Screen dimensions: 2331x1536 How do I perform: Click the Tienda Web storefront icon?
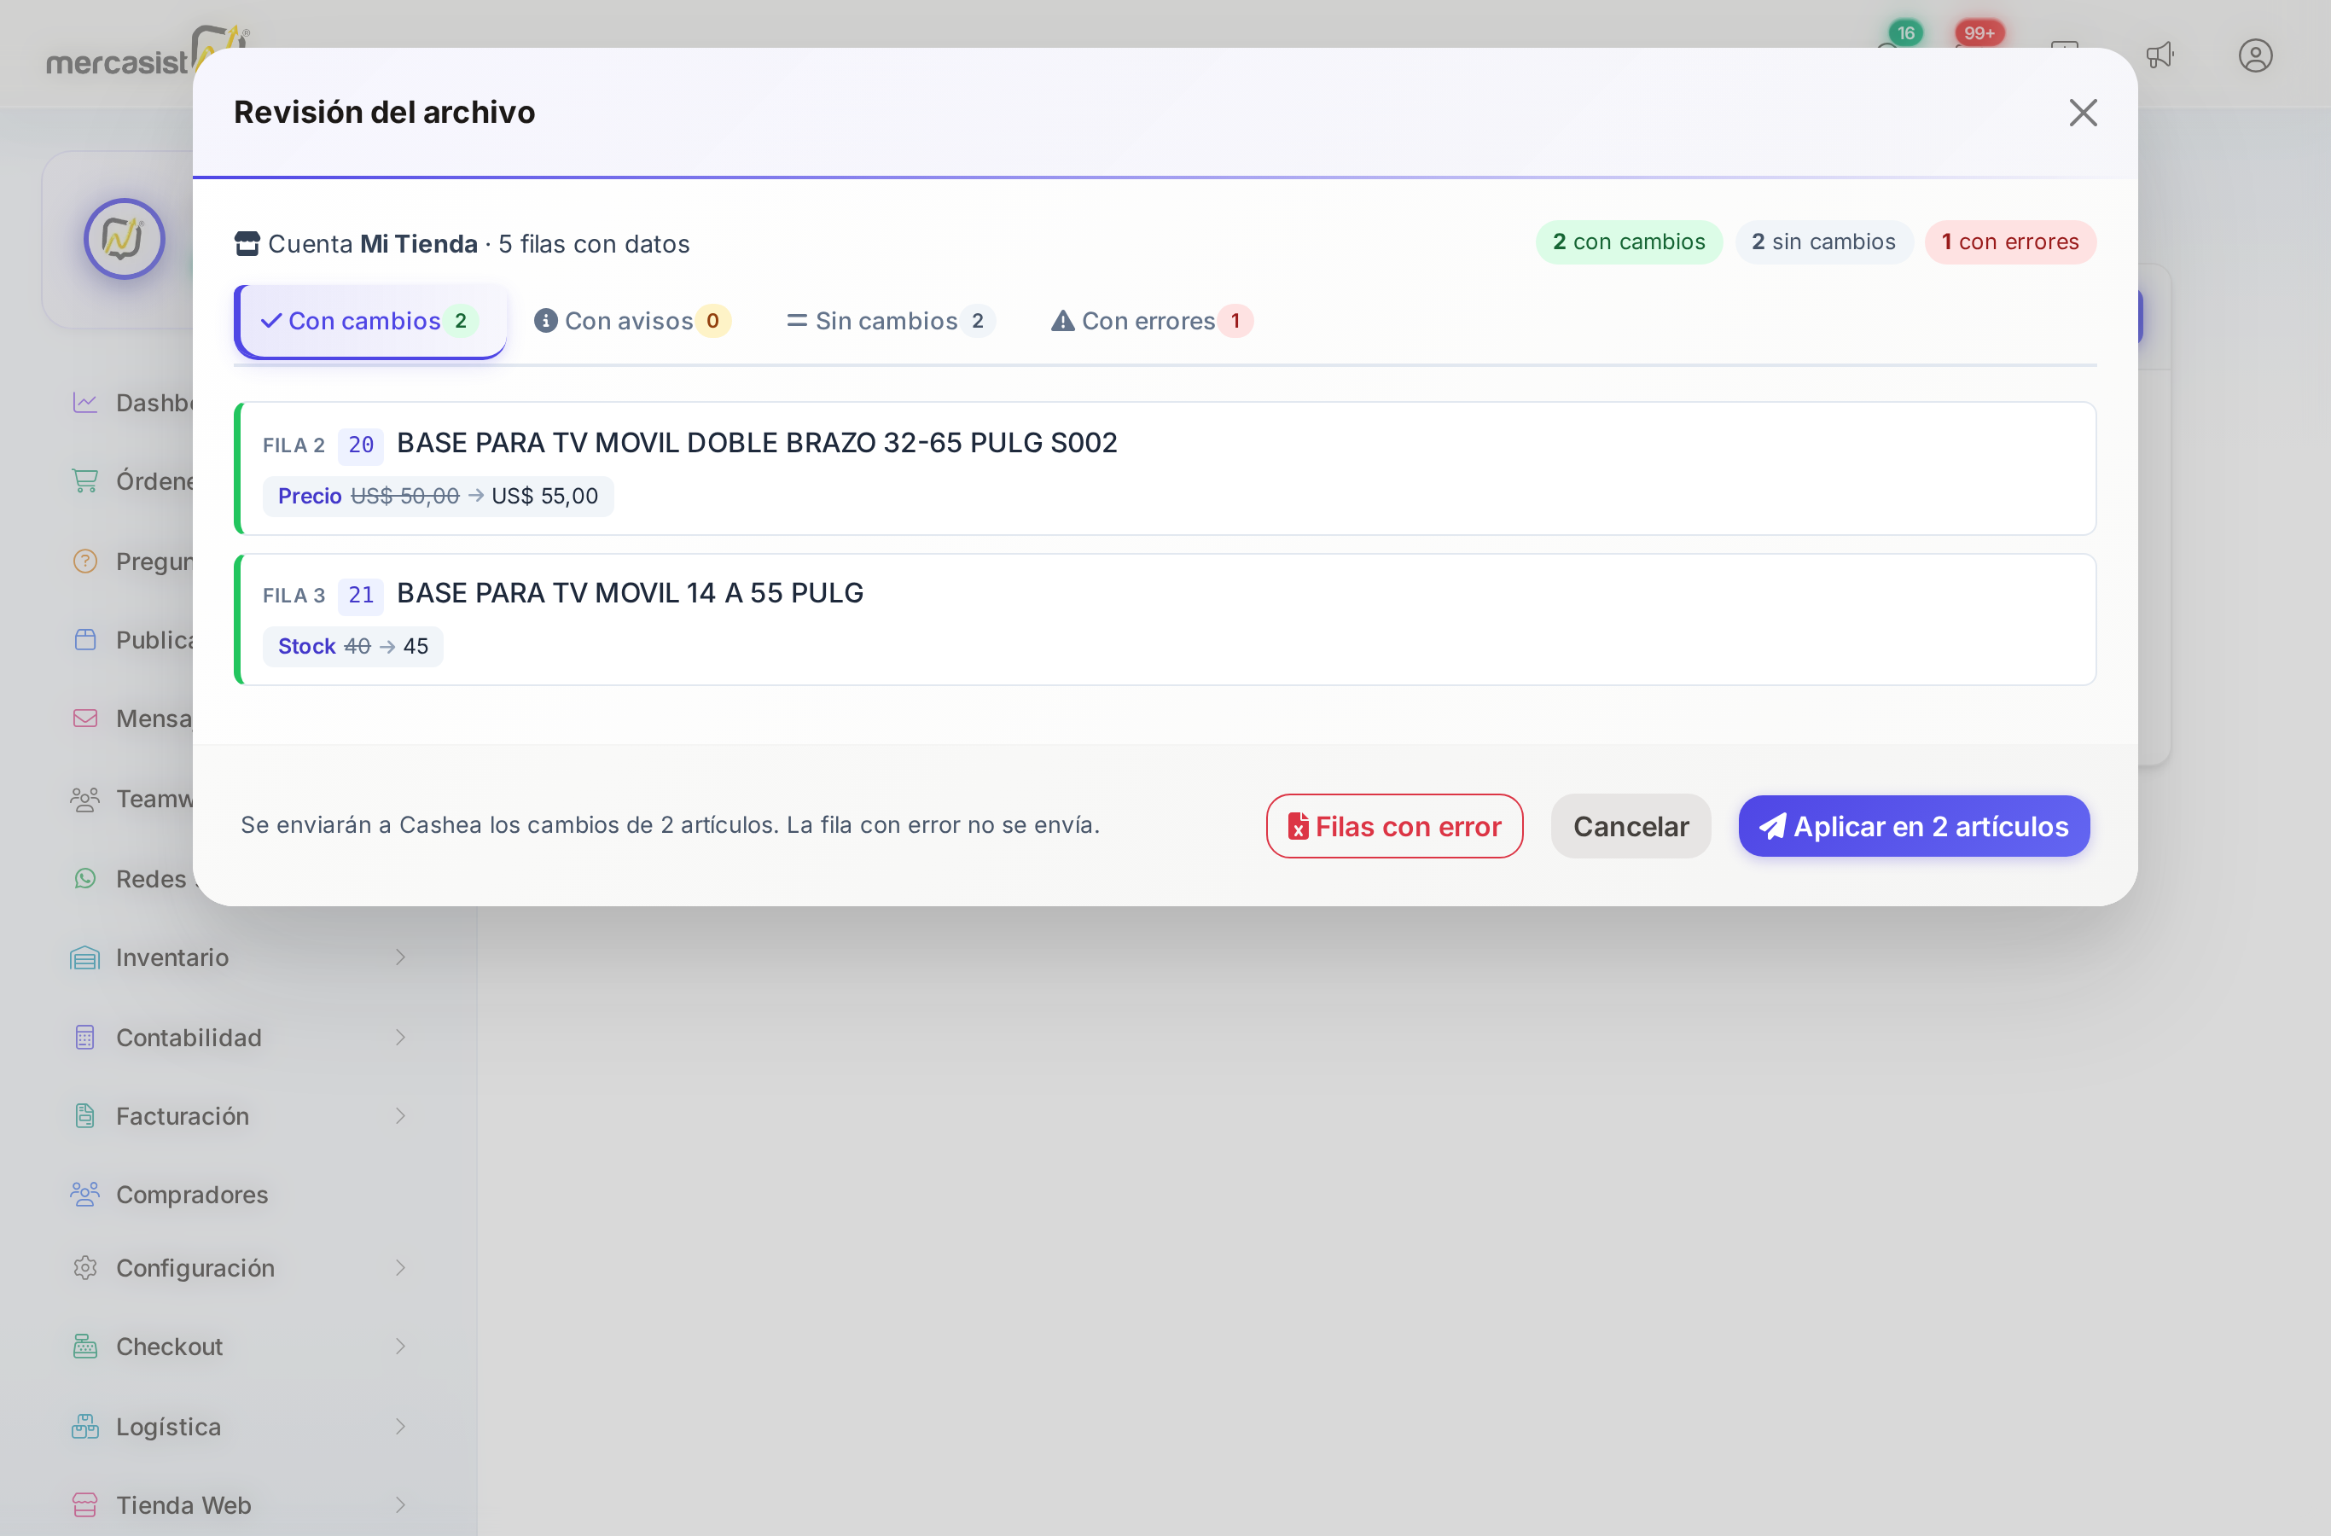[85, 1504]
